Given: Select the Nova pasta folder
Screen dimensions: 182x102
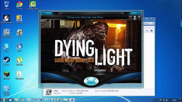Looking at the screenshot, I should (20, 75).
